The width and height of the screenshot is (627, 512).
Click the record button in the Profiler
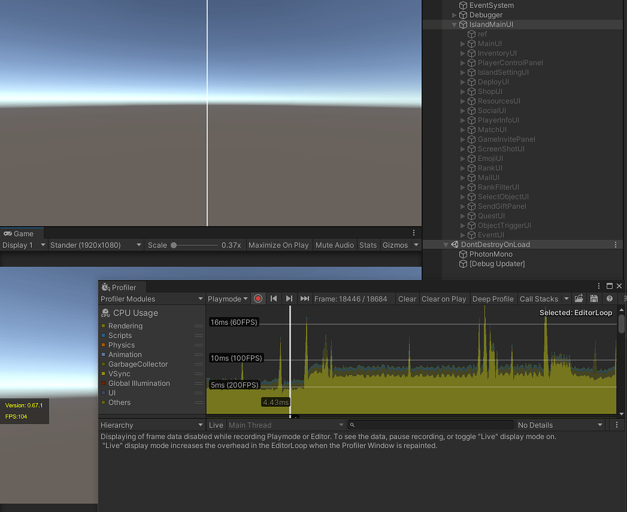point(258,299)
